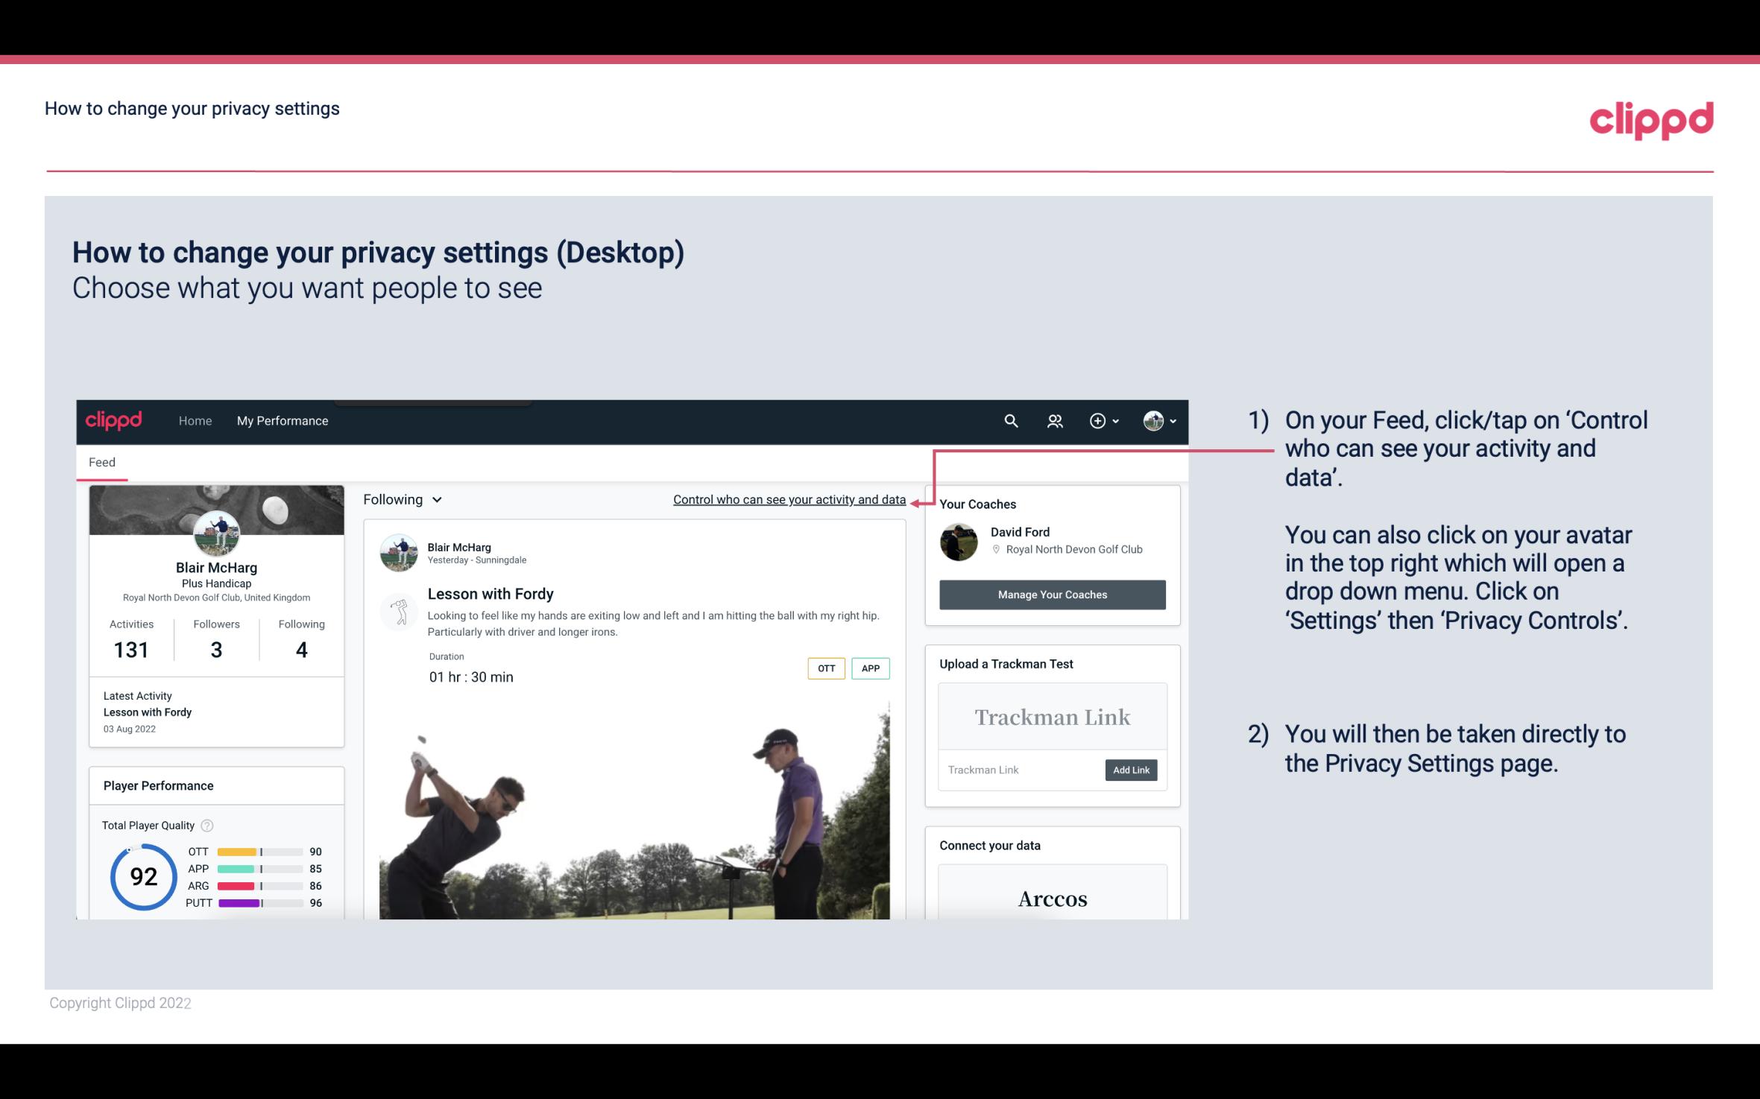Click the avatar dropdown arrow top right
This screenshot has height=1099, width=1760.
(x=1171, y=420)
